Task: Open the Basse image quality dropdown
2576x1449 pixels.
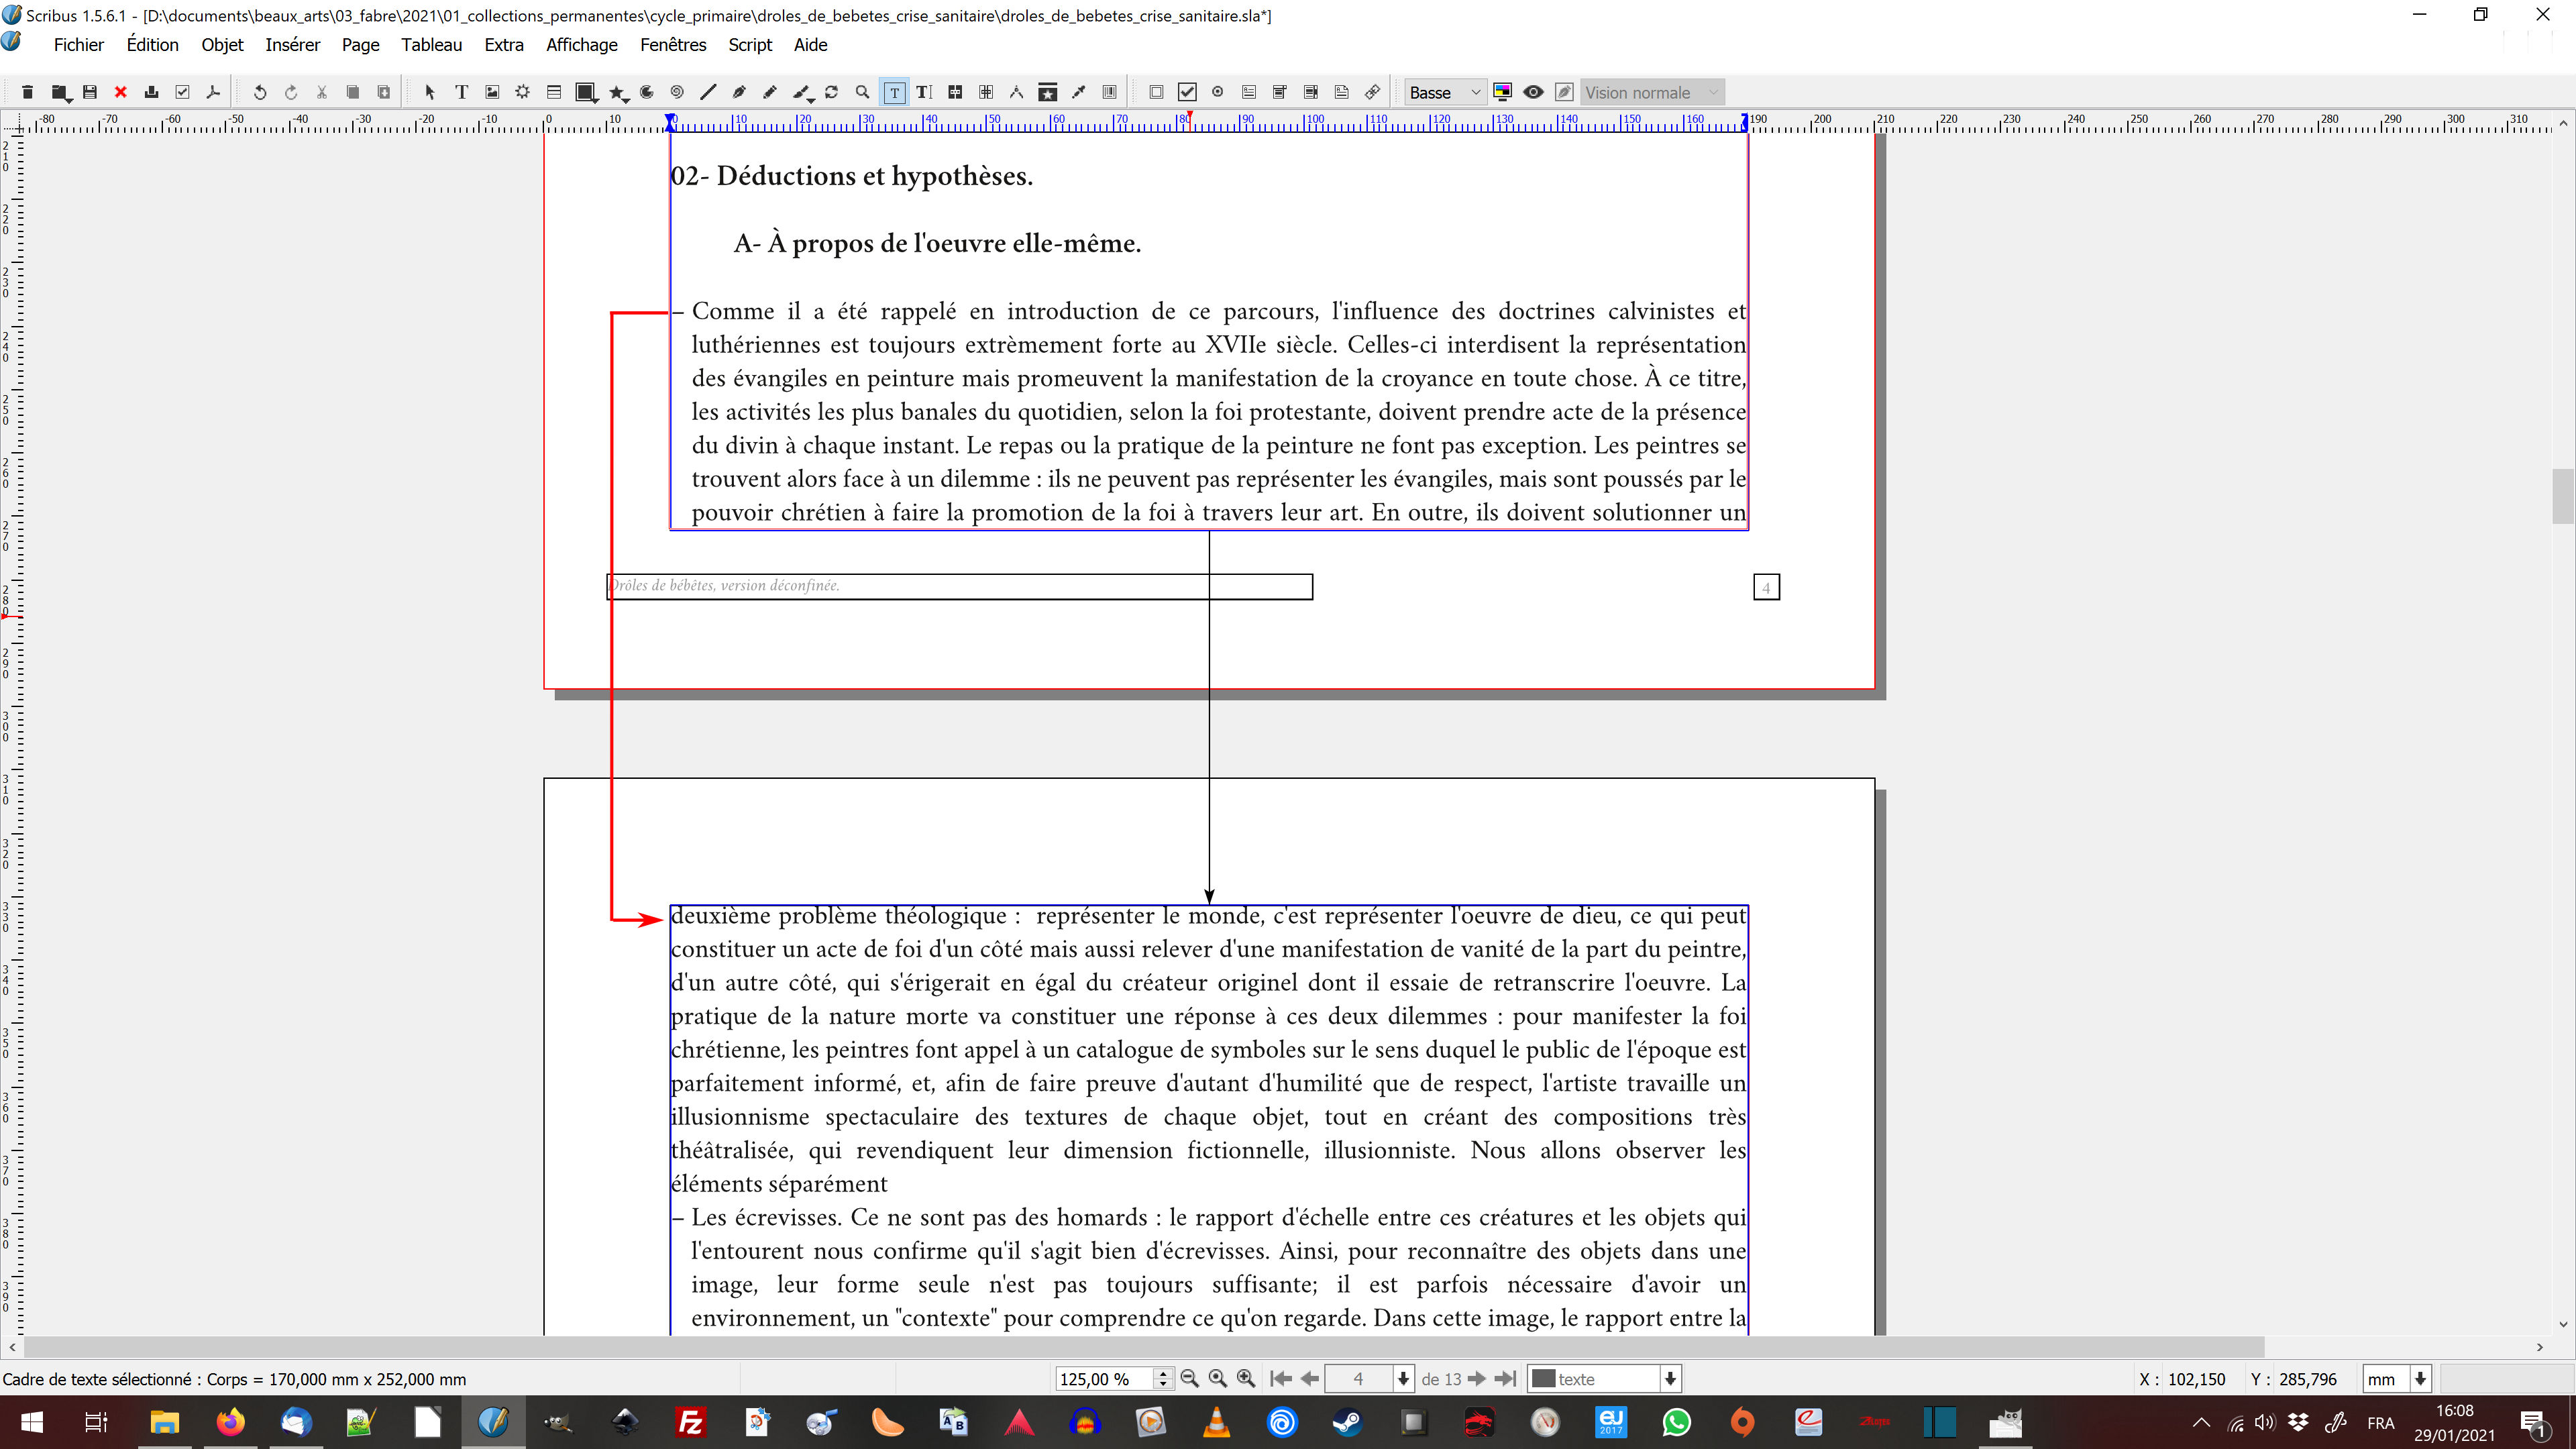Action: coord(1444,92)
